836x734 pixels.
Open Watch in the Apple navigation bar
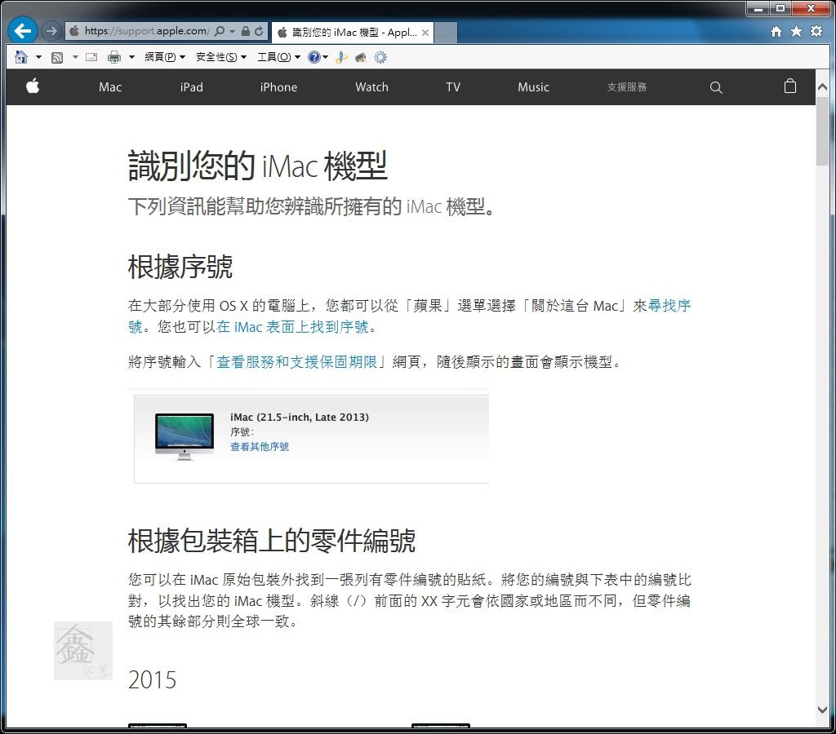point(372,87)
